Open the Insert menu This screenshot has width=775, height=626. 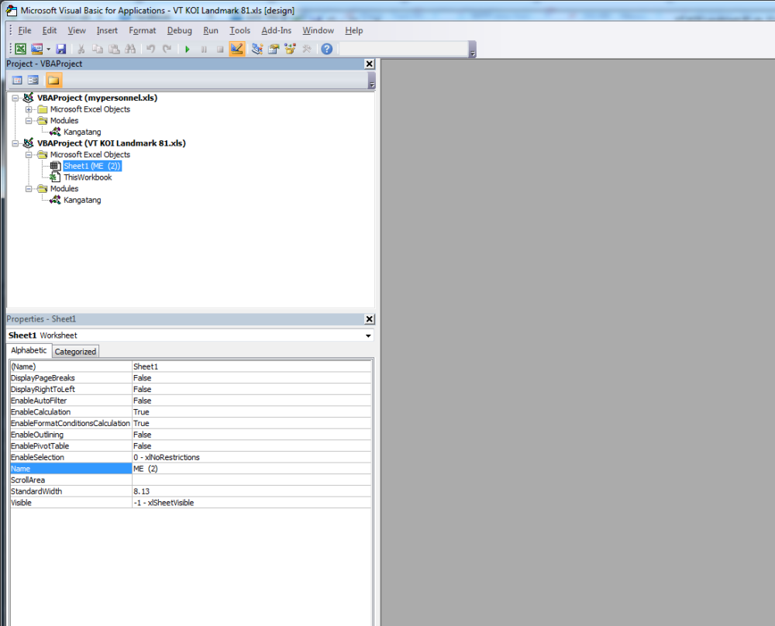[x=107, y=31]
